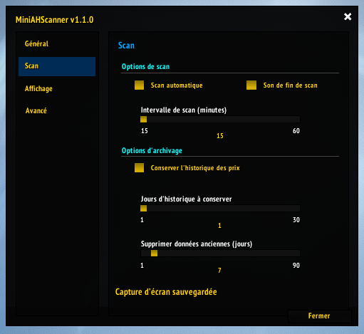364x334 pixels.
Task: Close the MiniAHScanner window with X
Action: tap(348, 16)
